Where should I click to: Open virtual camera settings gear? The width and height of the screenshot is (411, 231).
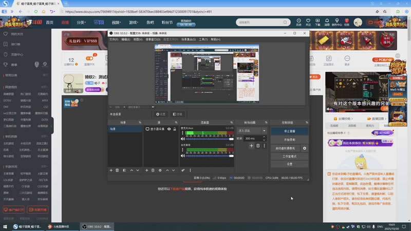[304, 148]
